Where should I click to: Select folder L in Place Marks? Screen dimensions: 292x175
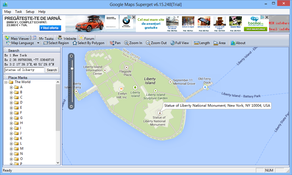click(x=18, y=143)
